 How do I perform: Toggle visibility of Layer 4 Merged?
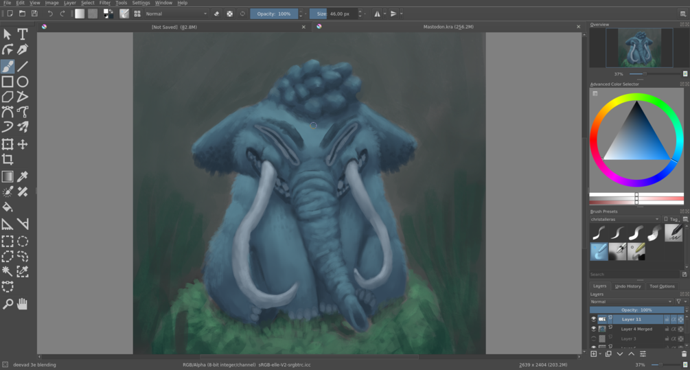tap(593, 329)
